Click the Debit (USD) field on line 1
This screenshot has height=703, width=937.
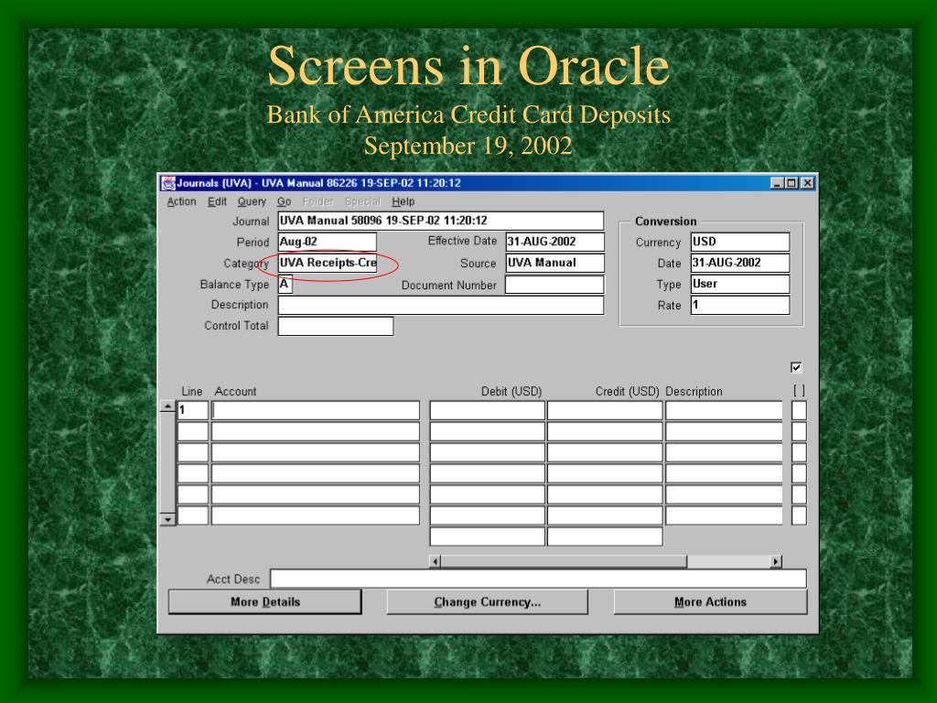pyautogui.click(x=487, y=410)
